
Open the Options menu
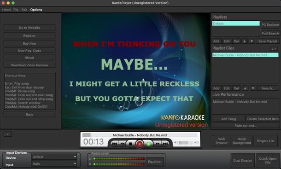click(36, 10)
